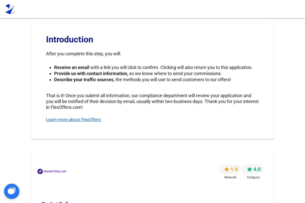
Task: Click the FlexOffers logo in the header
Action: (x=10, y=9)
